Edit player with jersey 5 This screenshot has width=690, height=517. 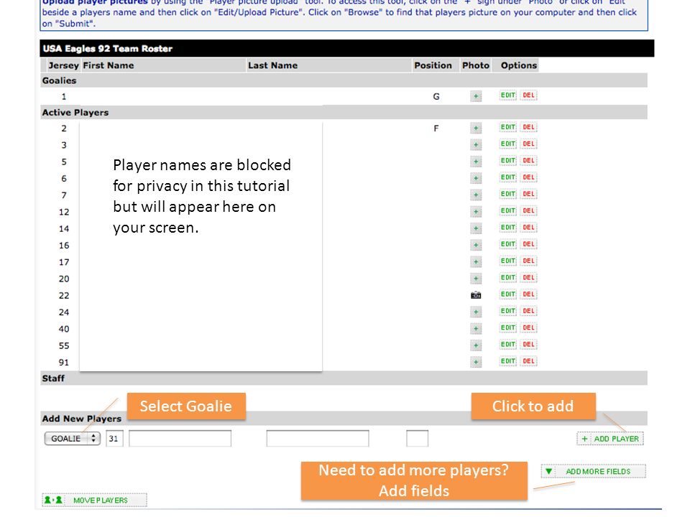click(x=508, y=161)
